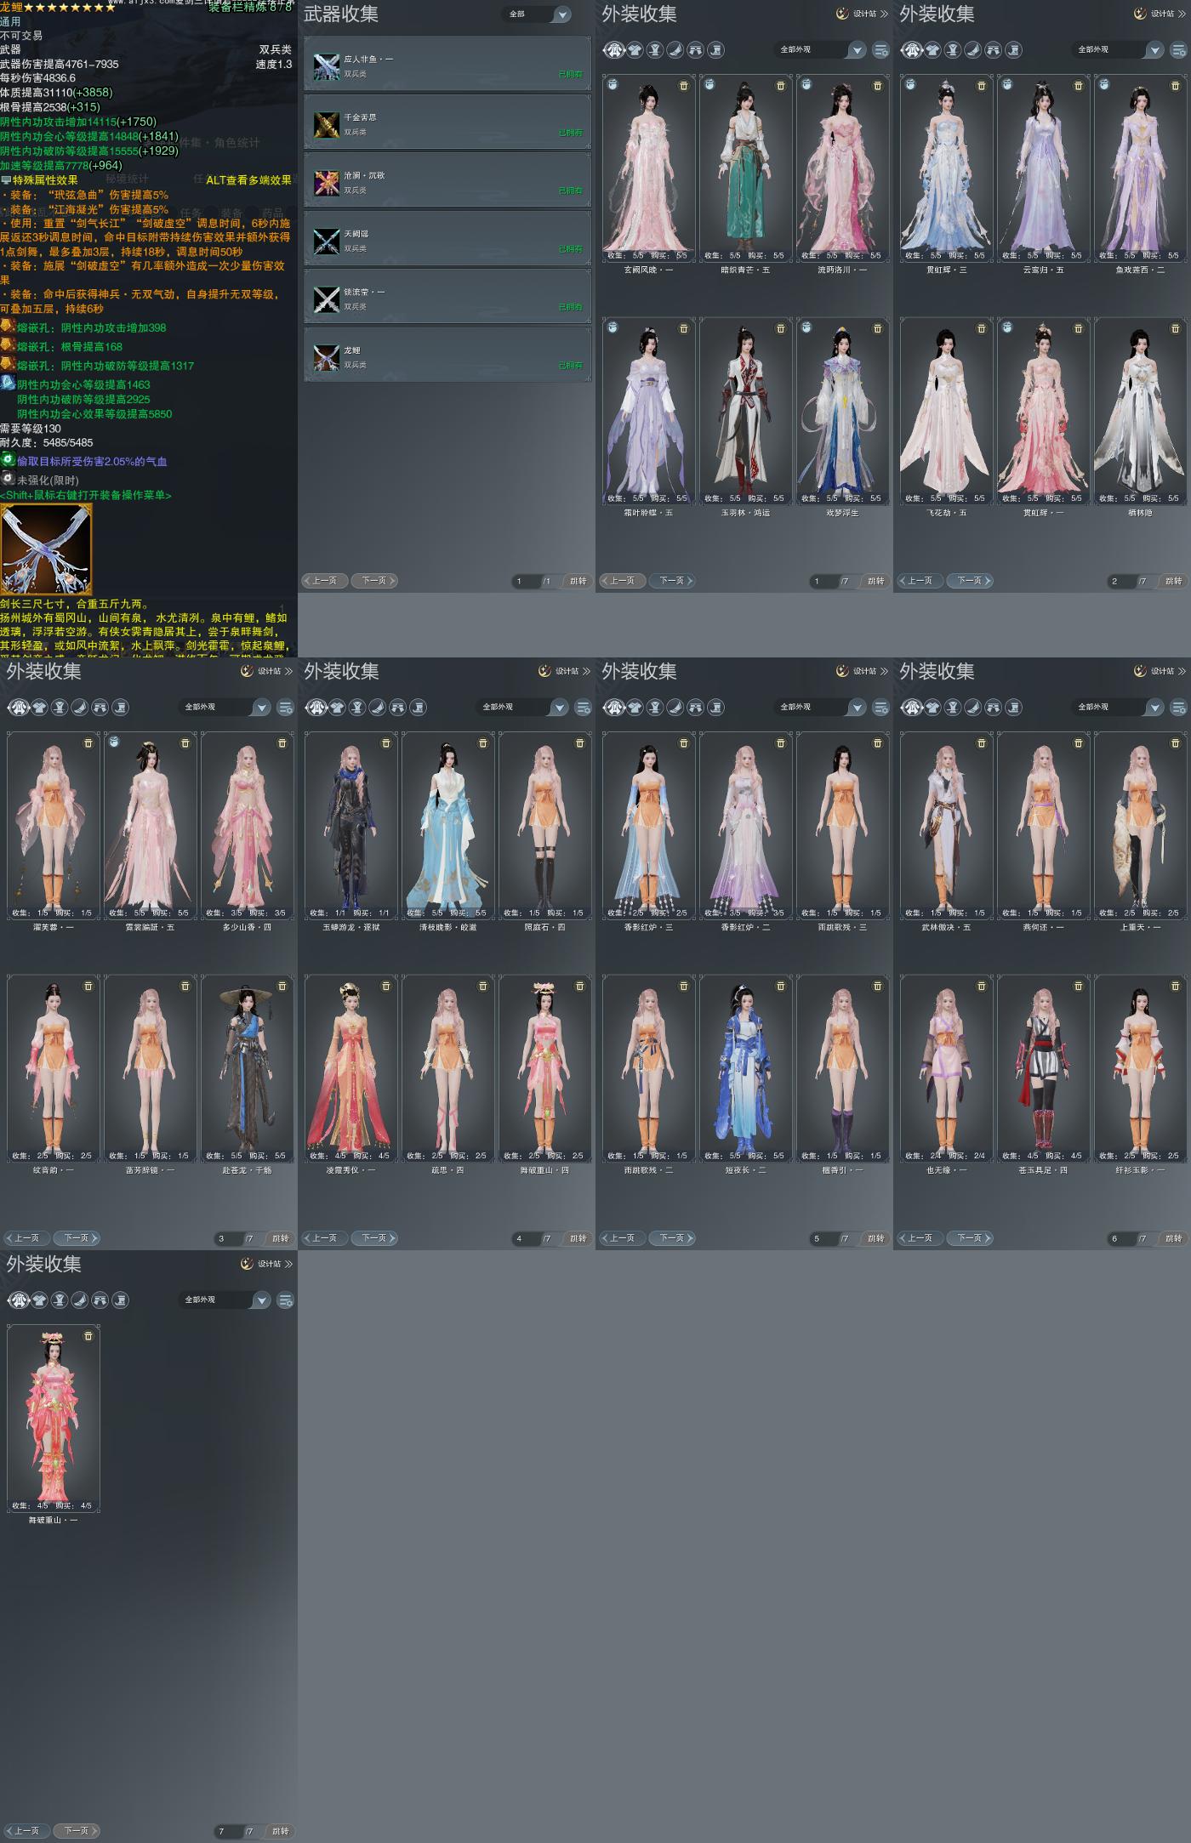Click the trash icon on the 舞破重山·一 card
1191x1843 pixels.
(88, 1336)
